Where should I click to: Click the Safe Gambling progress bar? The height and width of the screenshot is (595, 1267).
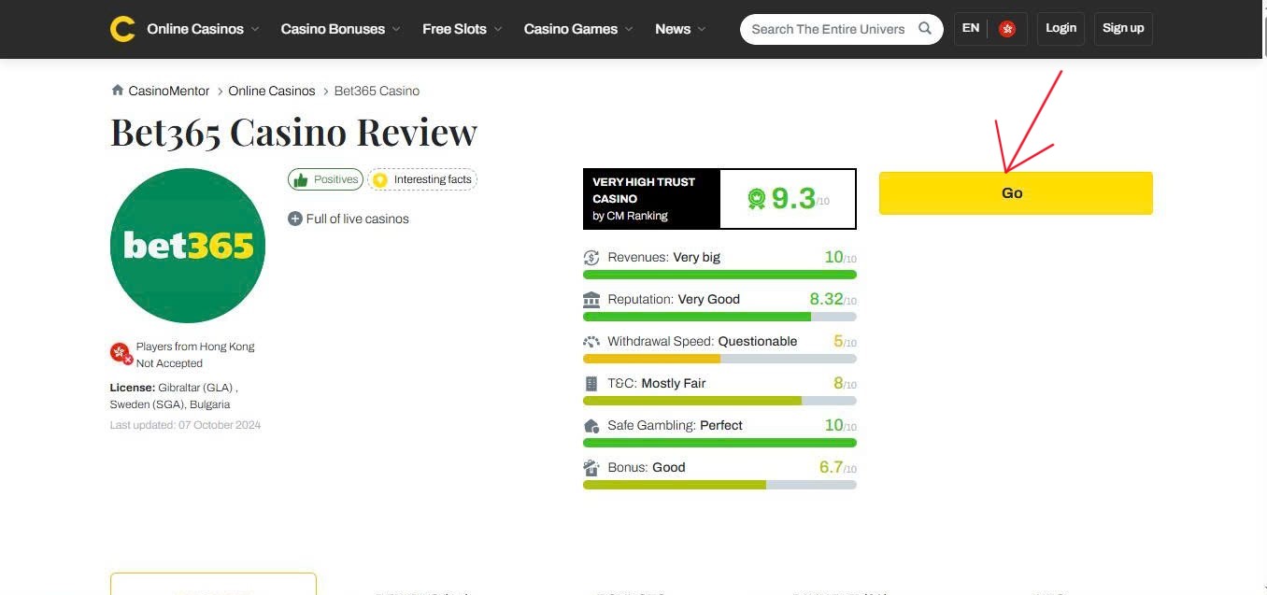[719, 443]
